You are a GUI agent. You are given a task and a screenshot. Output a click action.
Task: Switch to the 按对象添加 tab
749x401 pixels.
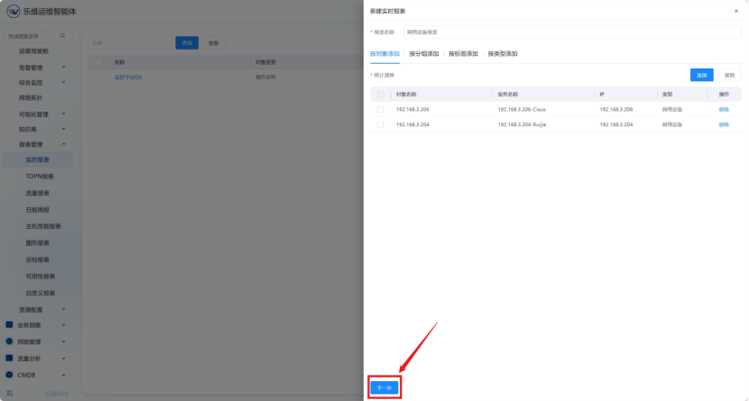coord(384,54)
